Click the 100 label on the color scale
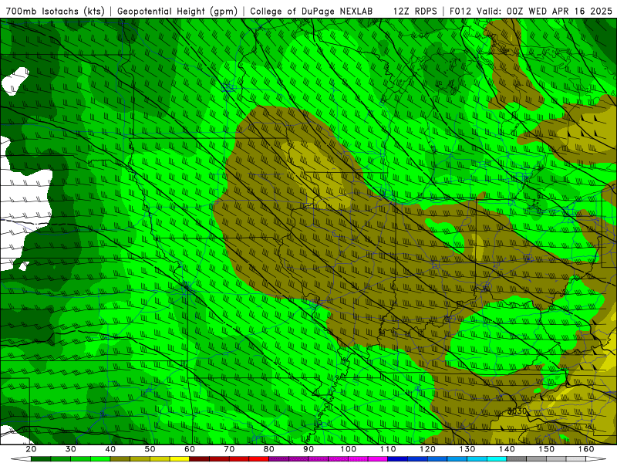617x463 pixels. pos(349,449)
